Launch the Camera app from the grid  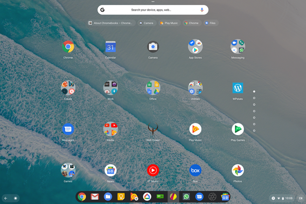[x=153, y=47]
